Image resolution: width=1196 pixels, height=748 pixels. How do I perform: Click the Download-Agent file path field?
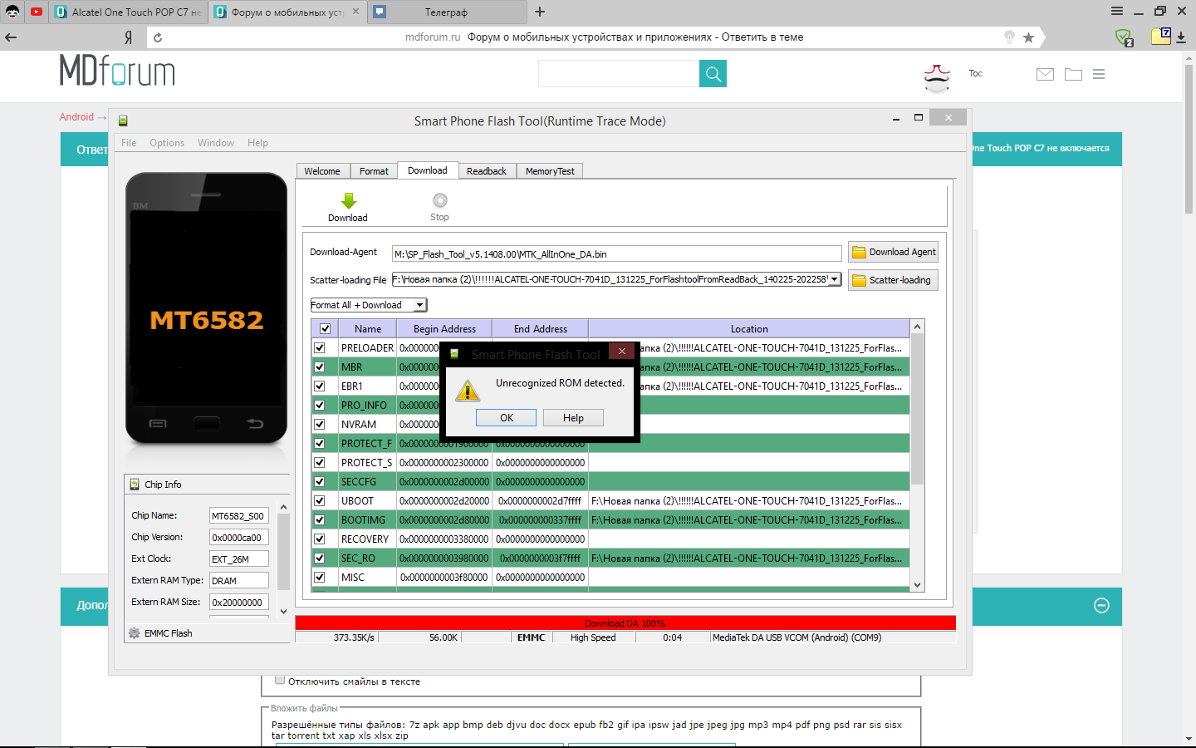616,254
